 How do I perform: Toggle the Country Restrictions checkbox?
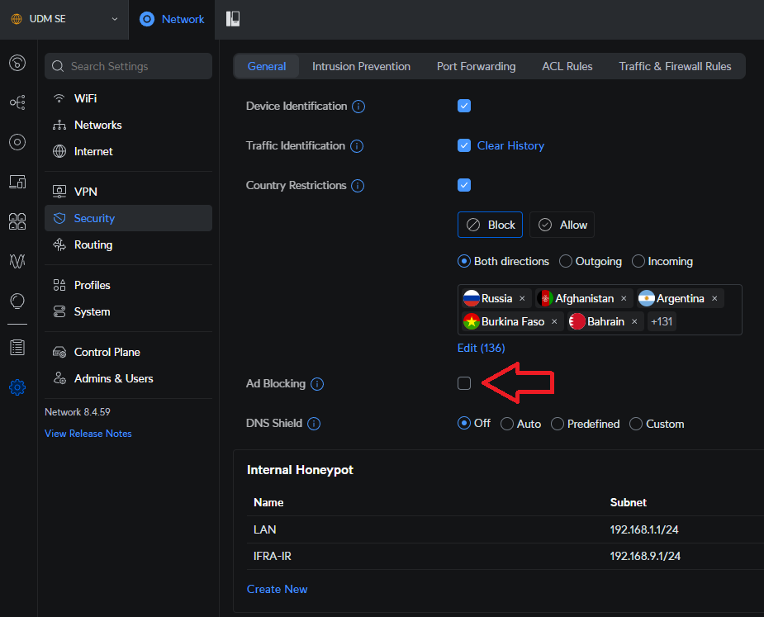click(464, 185)
